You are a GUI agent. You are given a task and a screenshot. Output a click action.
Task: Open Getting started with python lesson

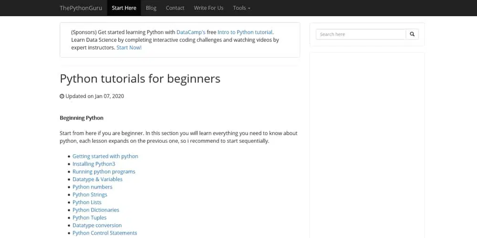(105, 156)
